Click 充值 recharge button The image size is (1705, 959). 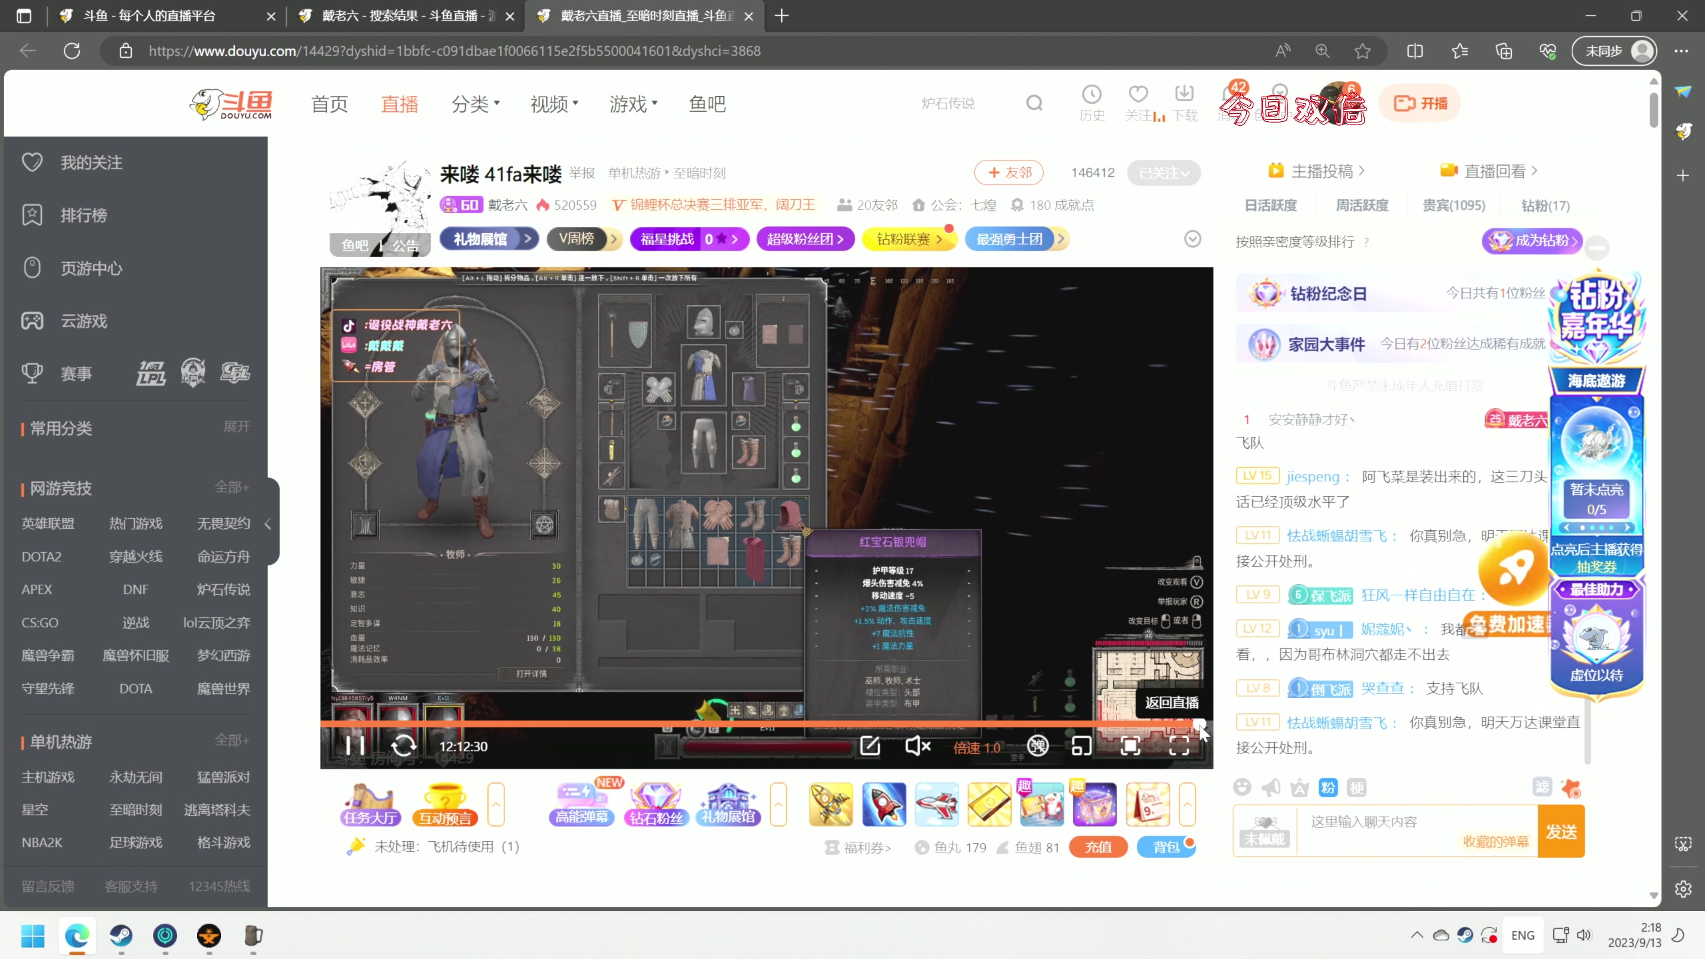pos(1098,846)
